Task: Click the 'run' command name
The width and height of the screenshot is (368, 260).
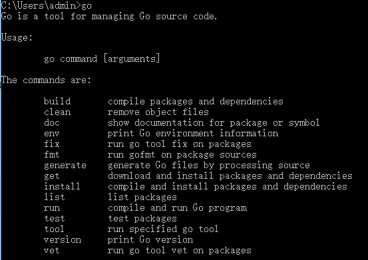Action: 52,208
